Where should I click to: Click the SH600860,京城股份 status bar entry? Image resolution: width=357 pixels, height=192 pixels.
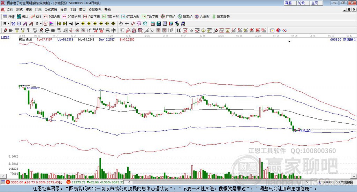[336, 182]
